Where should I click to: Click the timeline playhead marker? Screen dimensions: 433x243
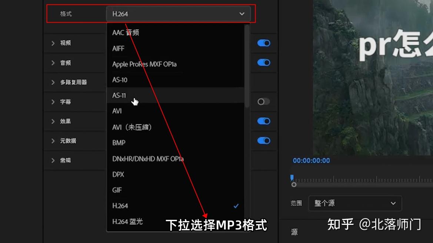tap(292, 178)
